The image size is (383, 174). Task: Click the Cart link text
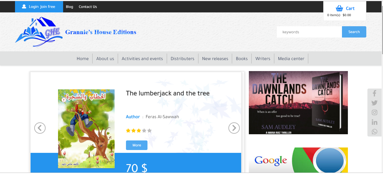[x=350, y=8]
